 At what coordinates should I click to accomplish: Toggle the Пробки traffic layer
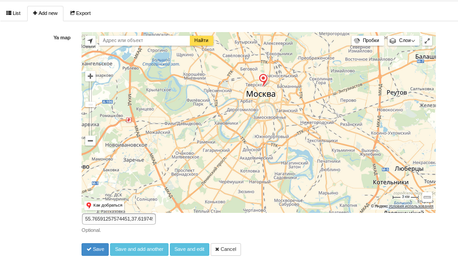click(x=367, y=41)
